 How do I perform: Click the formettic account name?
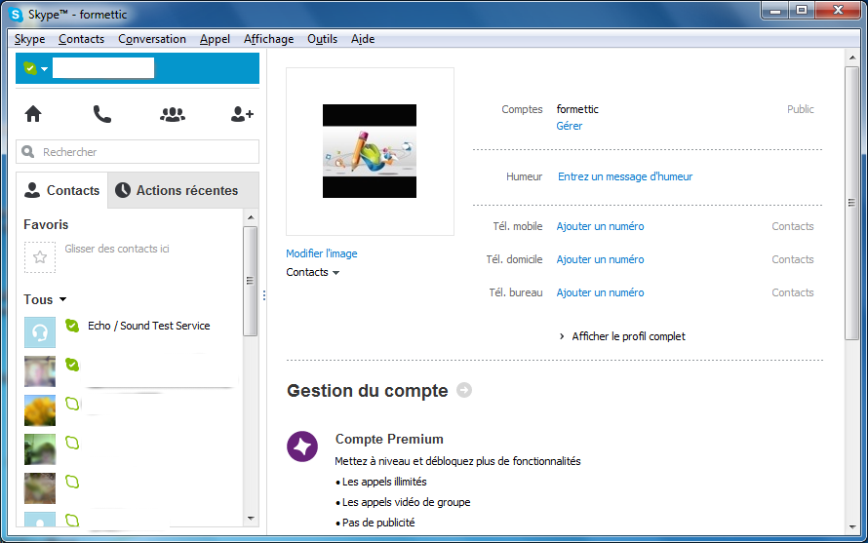tap(577, 109)
